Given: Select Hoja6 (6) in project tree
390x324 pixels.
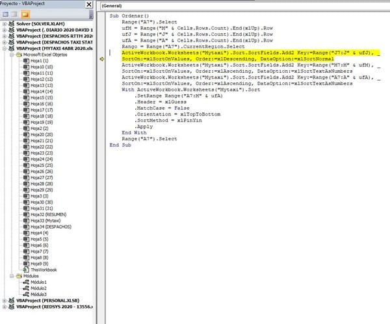Looking at the screenshot, I should point(39,245).
